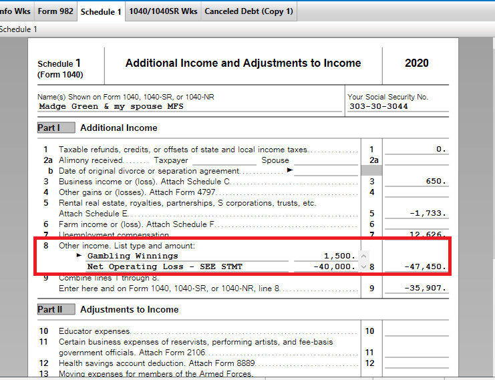Image resolution: width=495 pixels, height=380 pixels.
Task: Click the Part II section label
Action: coord(56,310)
